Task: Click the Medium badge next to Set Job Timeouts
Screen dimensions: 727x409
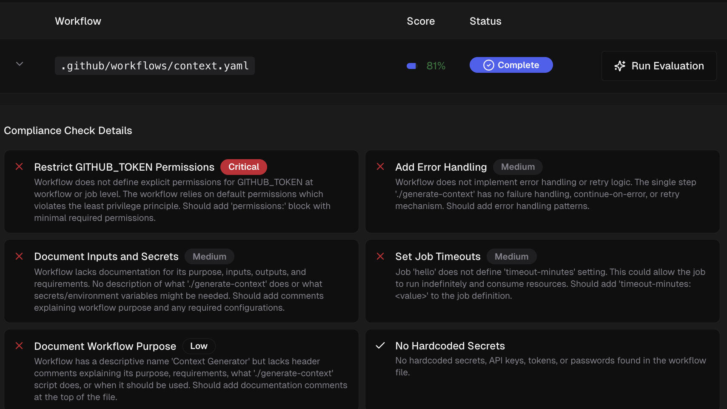Action: pos(511,257)
